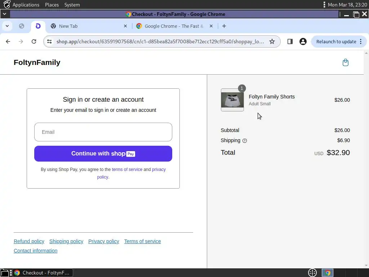Click Continue with Shop Pay button
Viewport: 369px width, 277px height.
coord(103,154)
